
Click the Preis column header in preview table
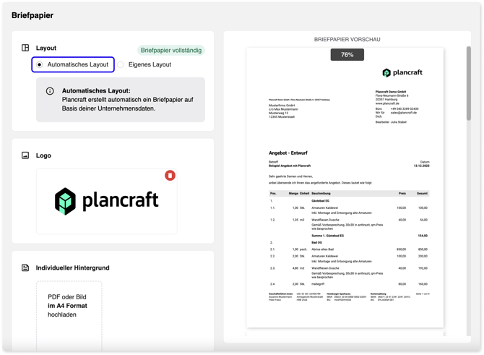(x=402, y=194)
